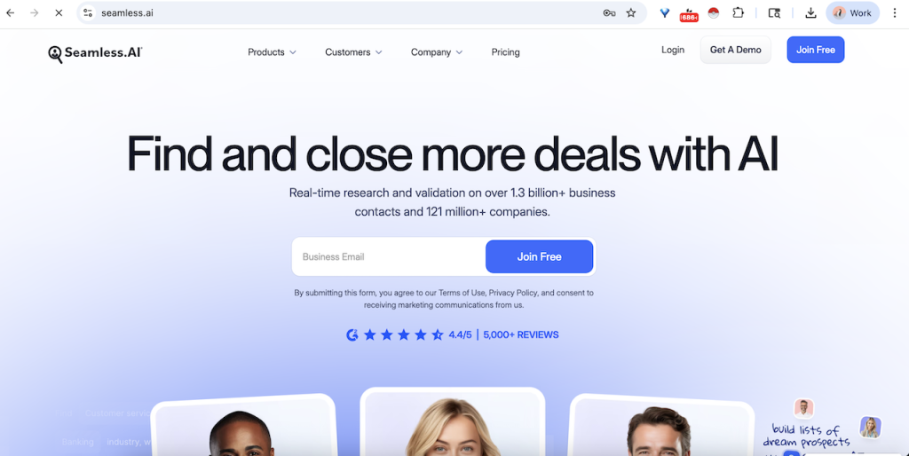
Task: Click the Get A Demo button
Action: tap(736, 50)
